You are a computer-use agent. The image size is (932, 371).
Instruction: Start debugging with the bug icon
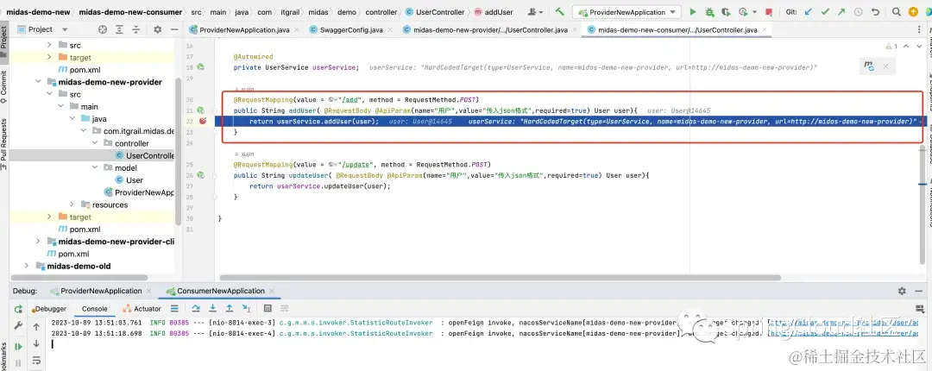click(709, 12)
